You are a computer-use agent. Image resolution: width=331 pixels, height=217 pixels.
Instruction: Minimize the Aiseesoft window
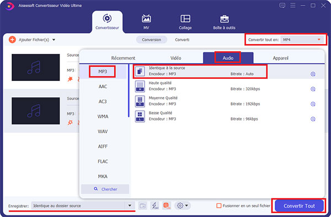pos(303,6)
